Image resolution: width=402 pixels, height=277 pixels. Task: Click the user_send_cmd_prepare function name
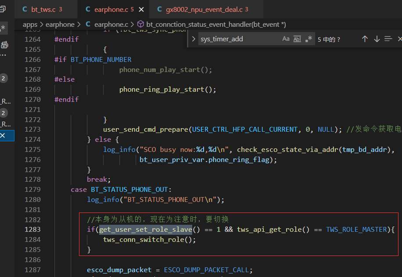146,130
